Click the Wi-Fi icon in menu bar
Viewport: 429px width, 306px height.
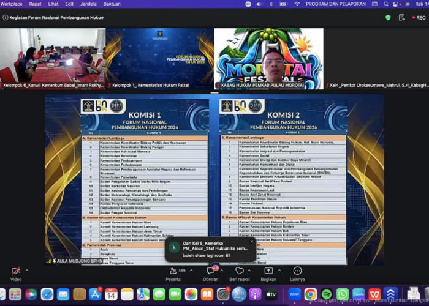(x=297, y=4)
